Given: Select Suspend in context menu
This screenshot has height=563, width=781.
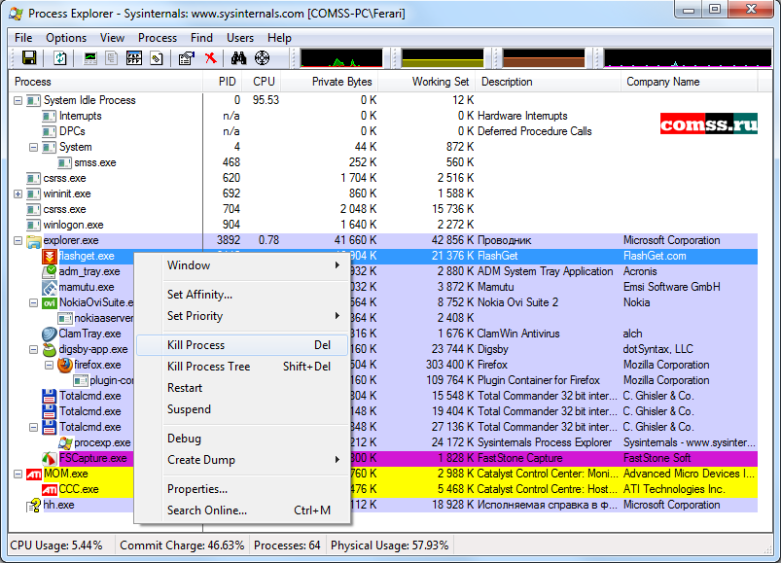Looking at the screenshot, I should pyautogui.click(x=242, y=409).
